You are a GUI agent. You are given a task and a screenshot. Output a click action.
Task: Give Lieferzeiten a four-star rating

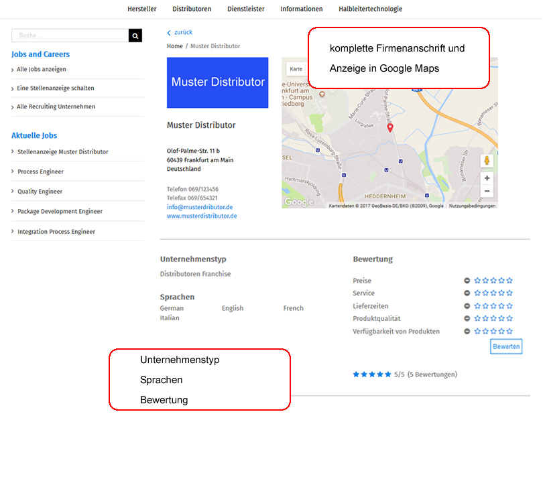(x=501, y=306)
